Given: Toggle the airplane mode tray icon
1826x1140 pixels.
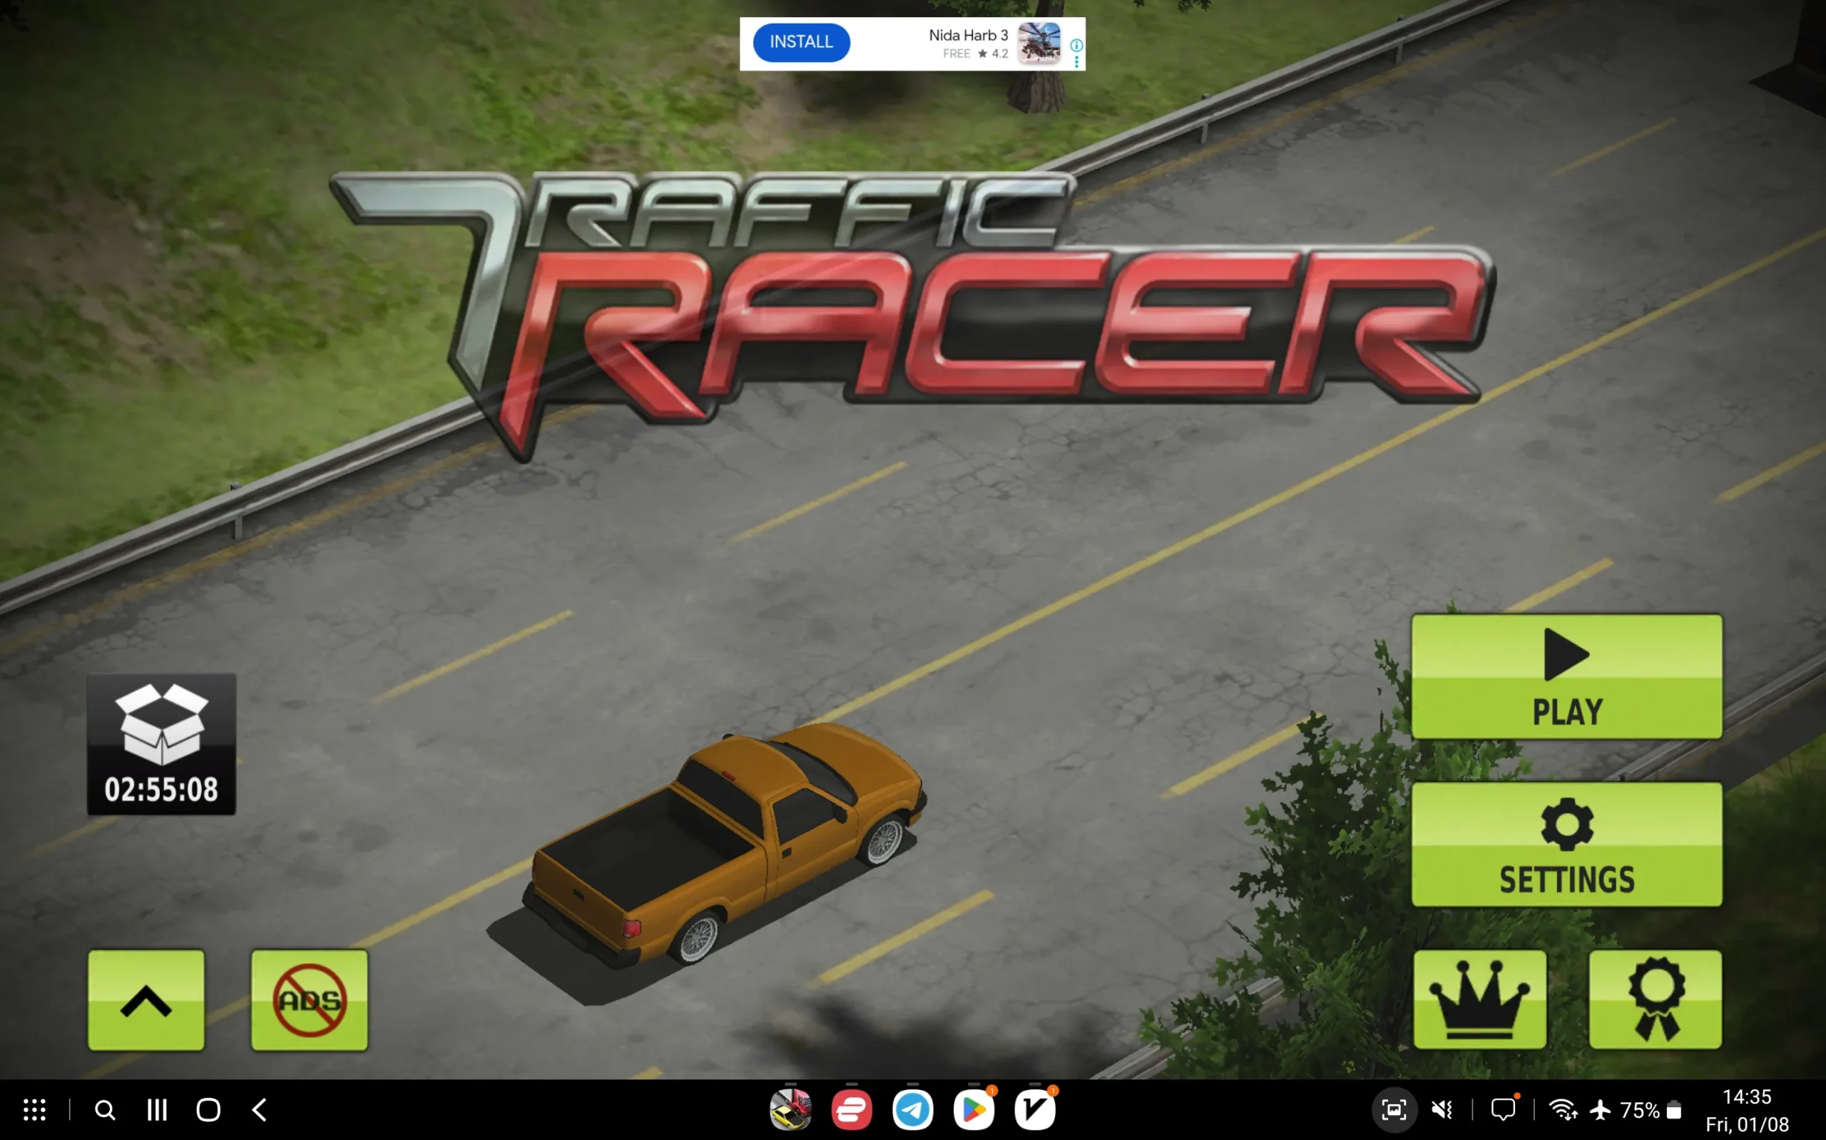Looking at the screenshot, I should [1600, 1110].
